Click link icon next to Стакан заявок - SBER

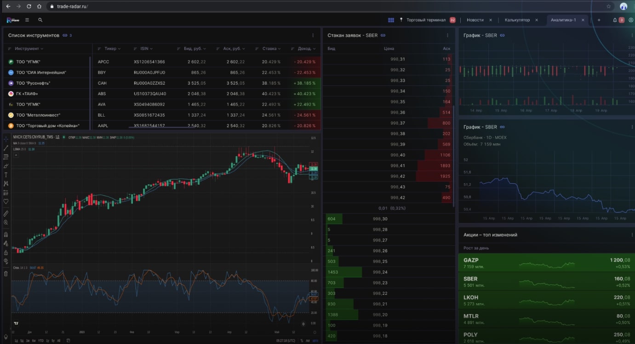click(383, 35)
